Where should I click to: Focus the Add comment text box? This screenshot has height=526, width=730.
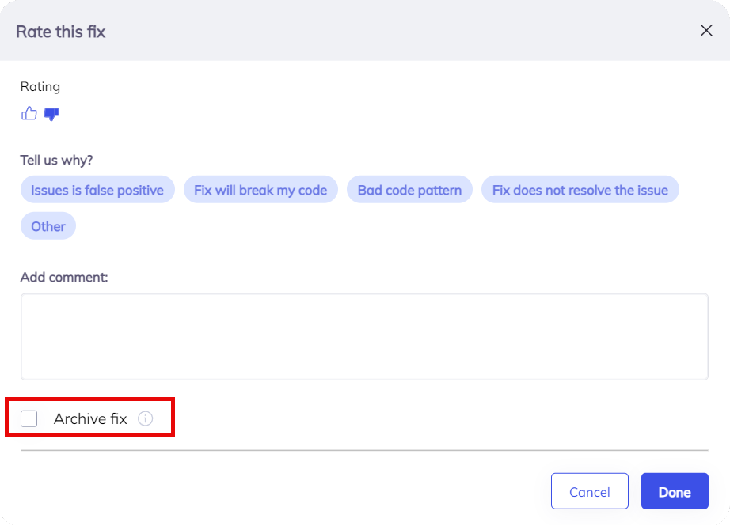pyautogui.click(x=364, y=337)
